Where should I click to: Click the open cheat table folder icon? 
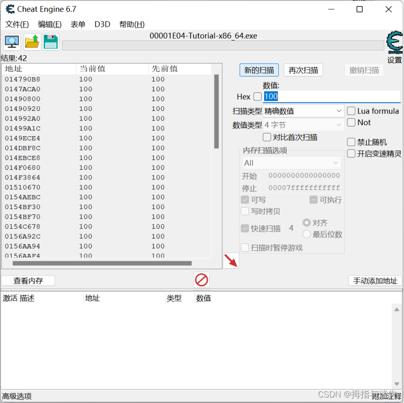tap(31, 41)
